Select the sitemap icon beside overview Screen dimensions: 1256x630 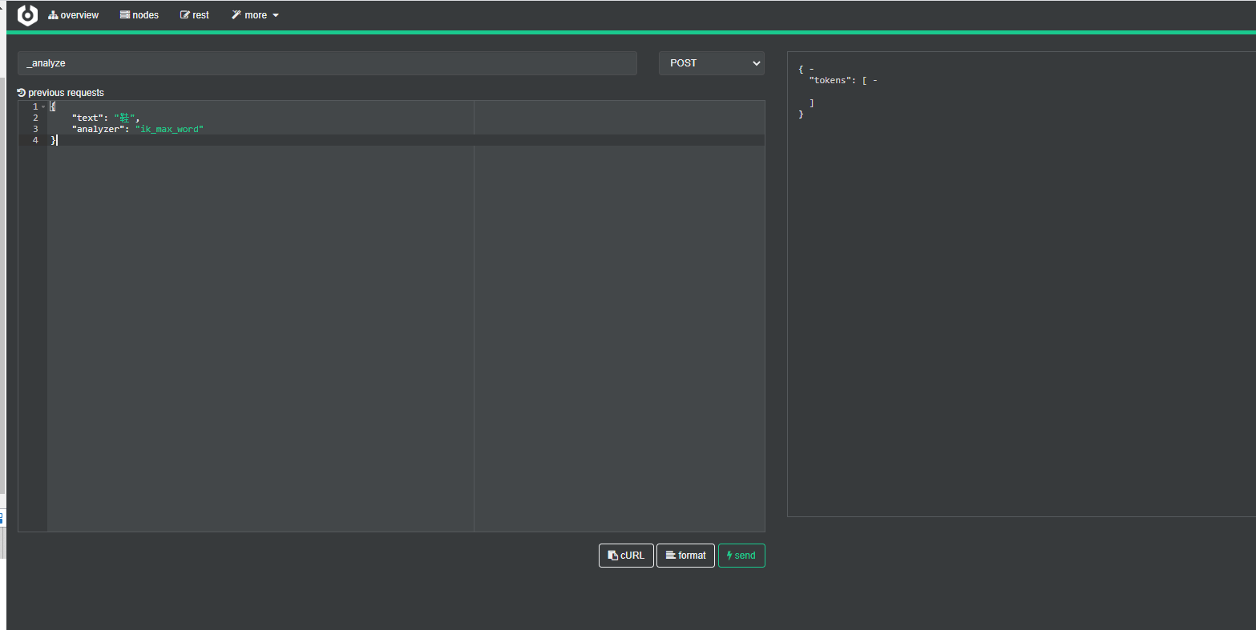[52, 14]
